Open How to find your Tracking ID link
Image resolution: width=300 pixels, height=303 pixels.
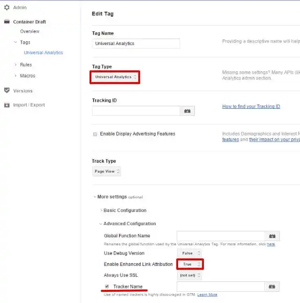(251, 106)
